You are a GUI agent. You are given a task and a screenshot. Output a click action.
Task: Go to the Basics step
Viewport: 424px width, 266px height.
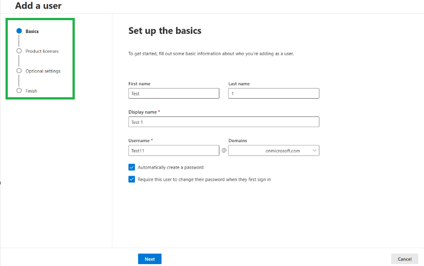pyautogui.click(x=28, y=31)
